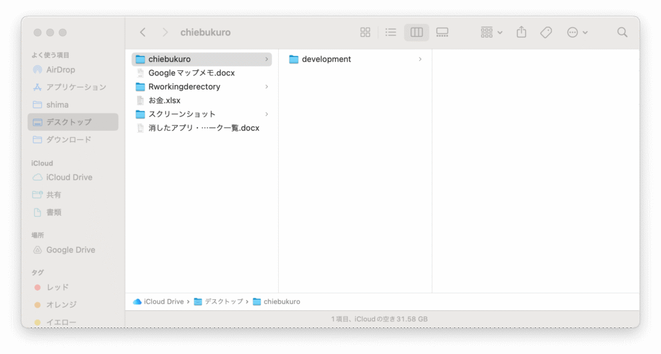
Task: Click the chiebukuro window title
Action: pos(205,32)
